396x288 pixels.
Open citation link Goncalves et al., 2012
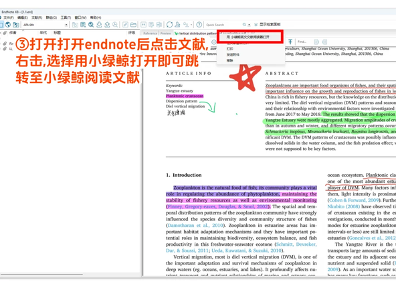[x=373, y=238]
